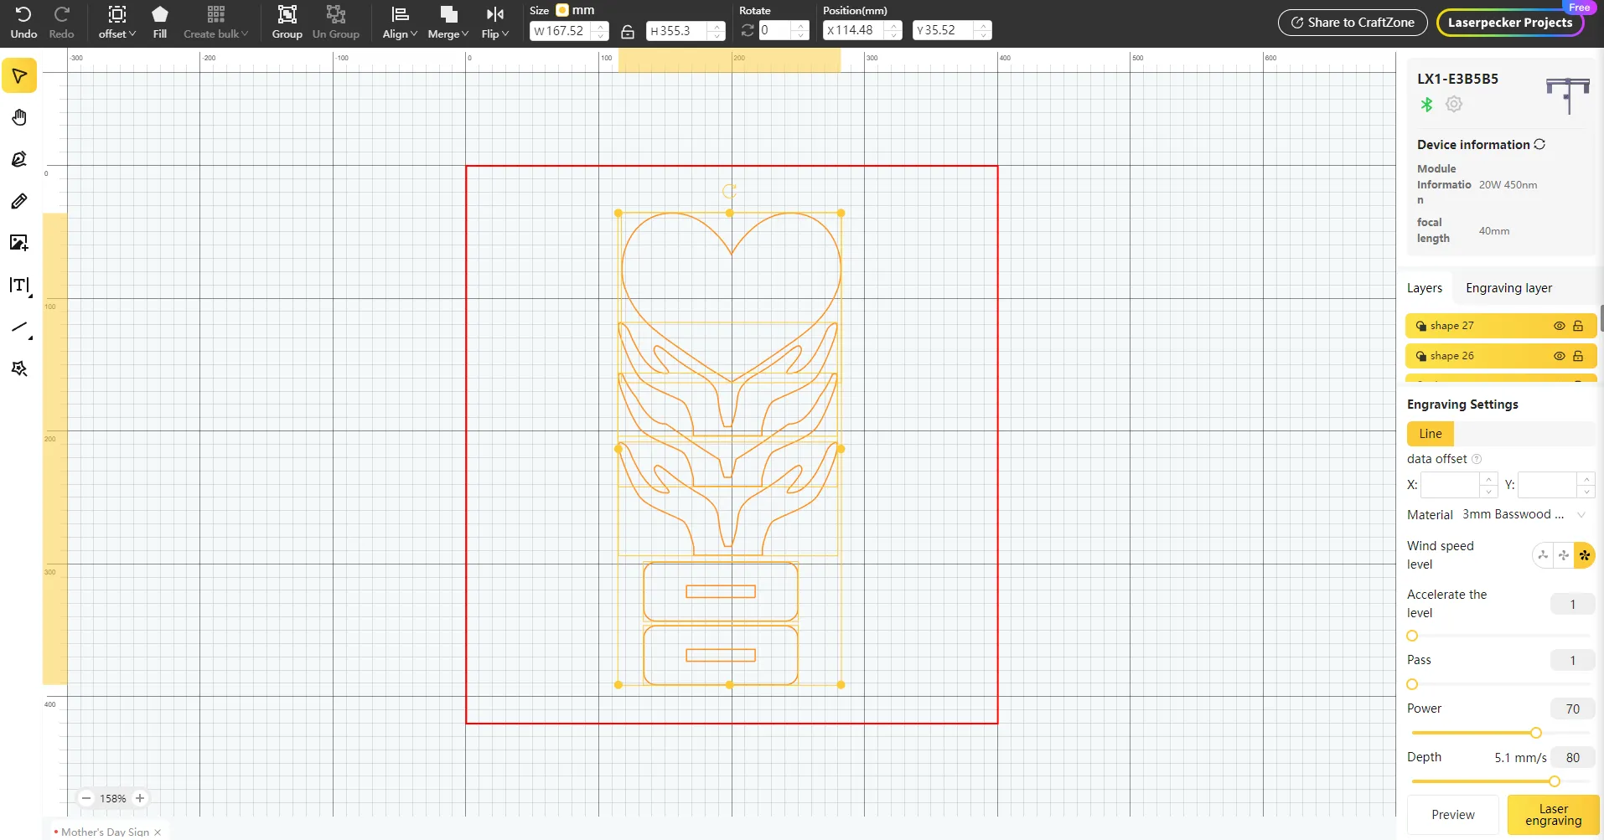This screenshot has height=840, width=1604.
Task: Close the Mother's Day Sign tab
Action: [x=158, y=832]
